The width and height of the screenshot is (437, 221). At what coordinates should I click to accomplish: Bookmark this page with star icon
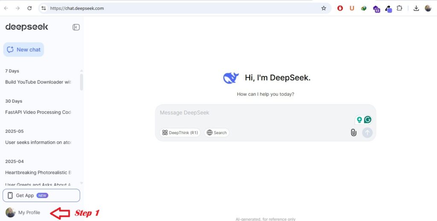pyautogui.click(x=323, y=9)
